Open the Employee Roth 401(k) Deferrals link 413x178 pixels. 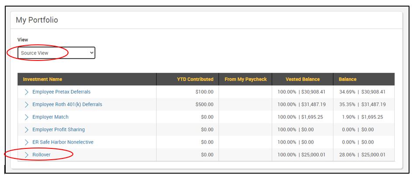pyautogui.click(x=67, y=104)
